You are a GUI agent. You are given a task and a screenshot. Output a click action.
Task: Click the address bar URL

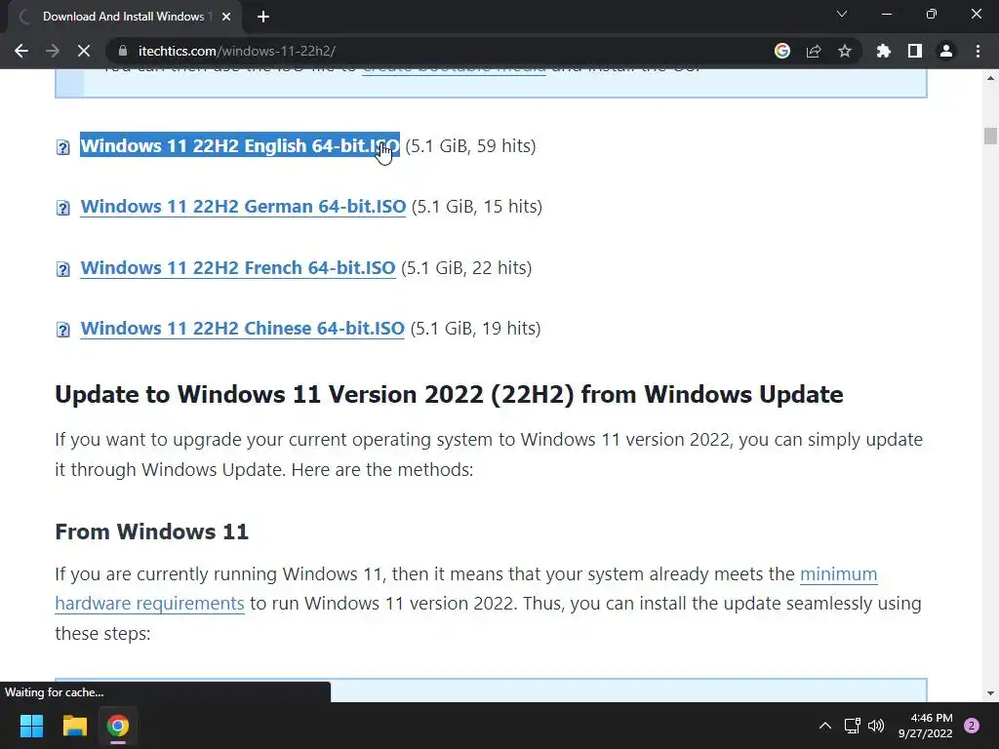tap(237, 51)
